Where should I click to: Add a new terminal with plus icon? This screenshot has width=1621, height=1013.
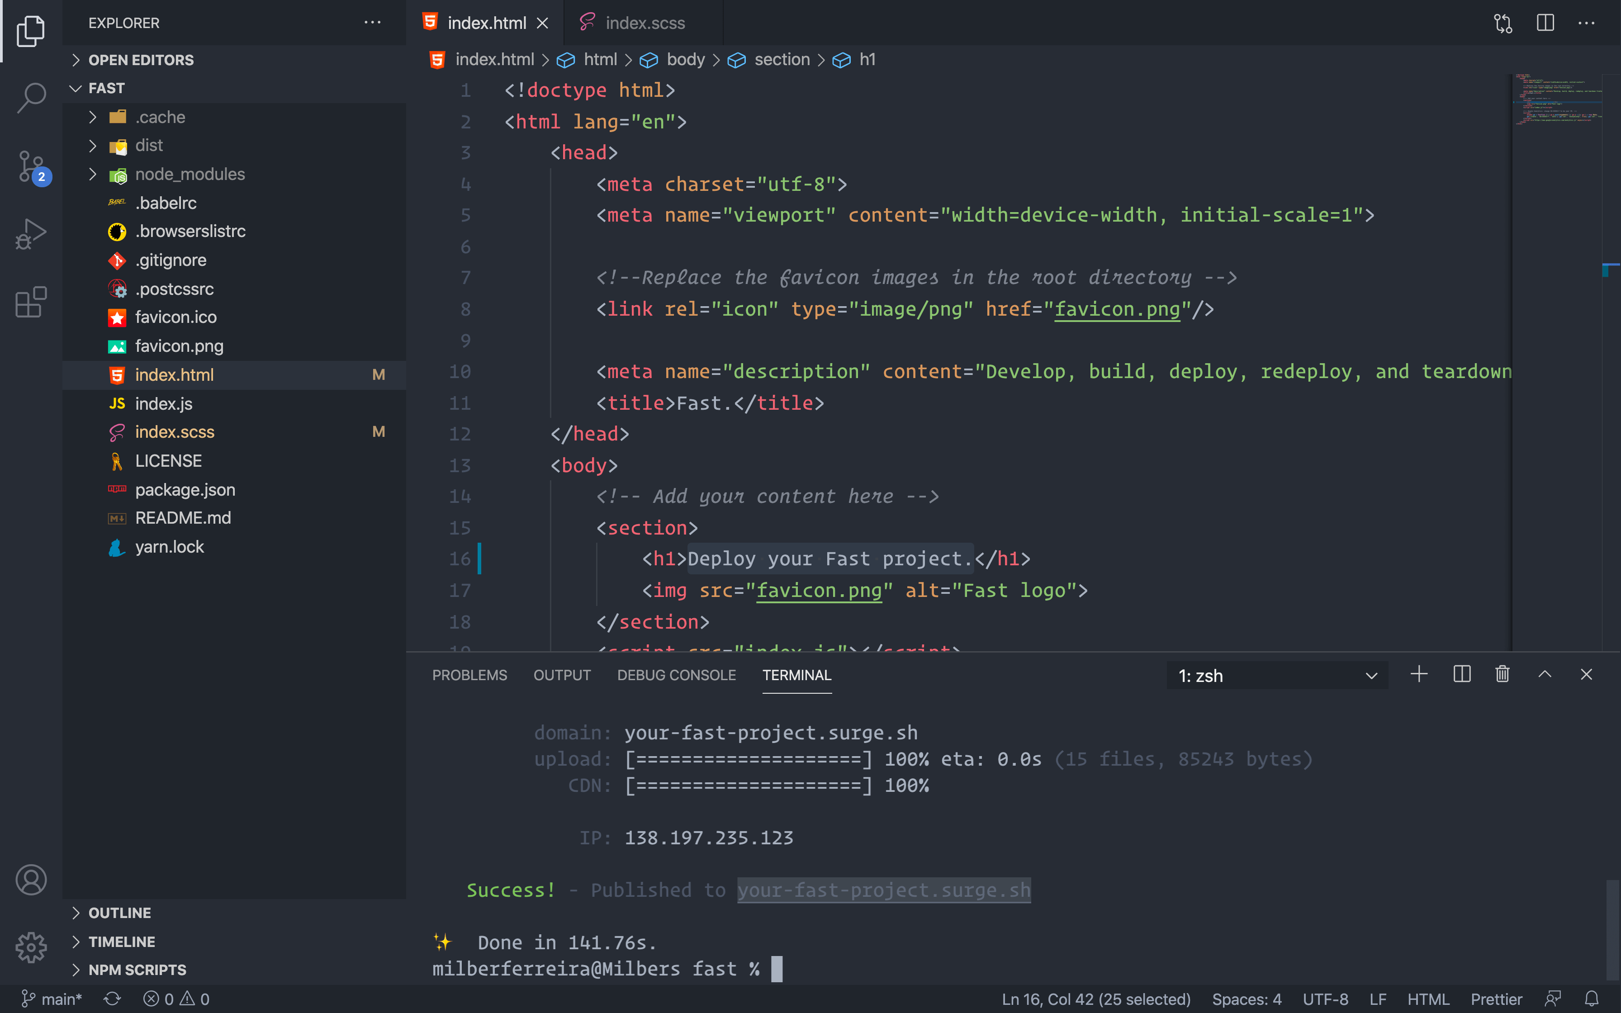(x=1419, y=675)
